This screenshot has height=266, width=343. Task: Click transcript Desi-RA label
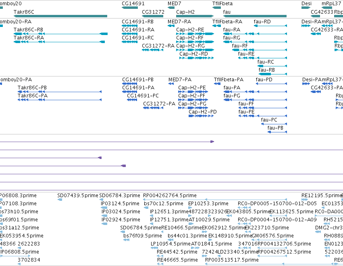(311, 22)
